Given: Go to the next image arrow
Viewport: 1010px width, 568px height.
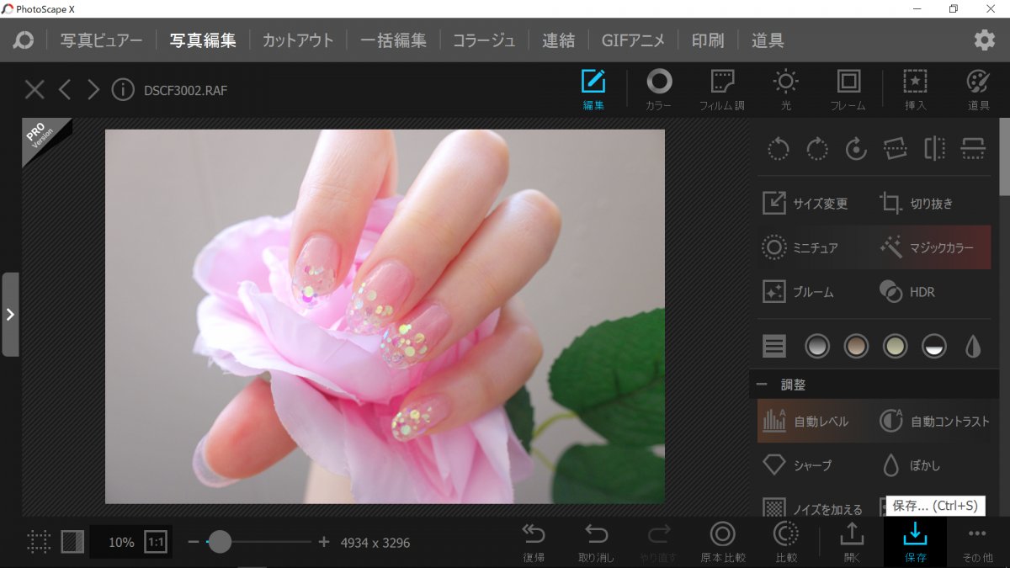Looking at the screenshot, I should pos(93,90).
